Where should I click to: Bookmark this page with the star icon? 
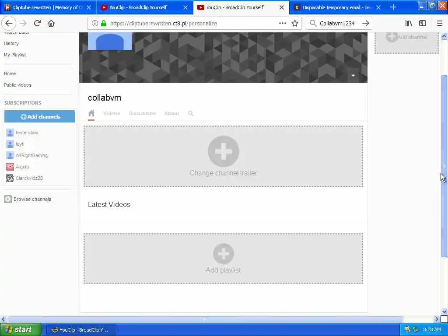click(x=295, y=24)
